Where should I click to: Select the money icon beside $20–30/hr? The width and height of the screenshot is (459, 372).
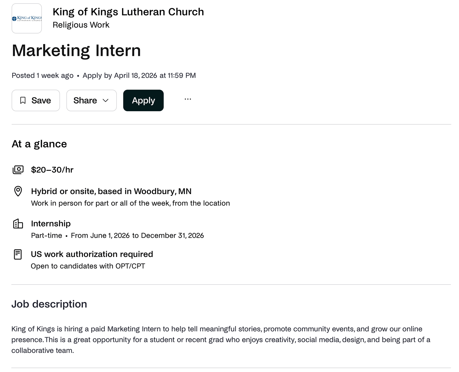(x=18, y=170)
